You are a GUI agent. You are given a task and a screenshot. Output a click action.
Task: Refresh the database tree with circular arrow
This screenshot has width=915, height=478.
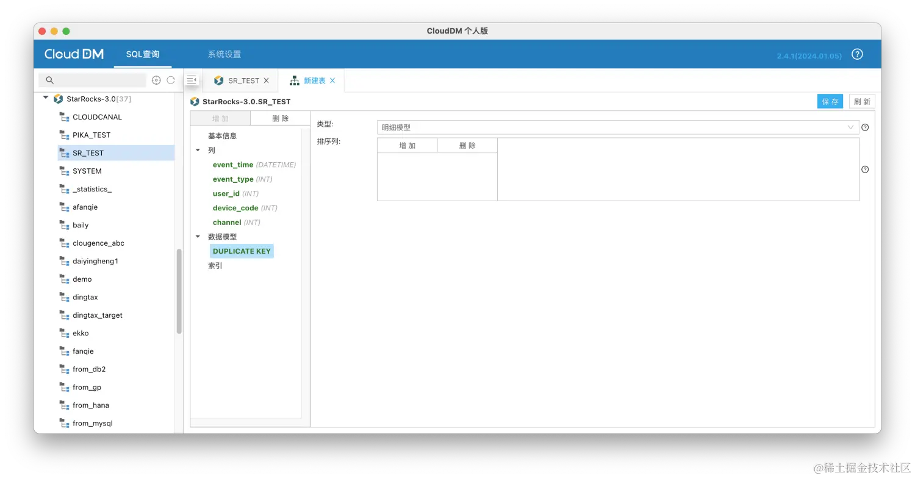pos(171,80)
